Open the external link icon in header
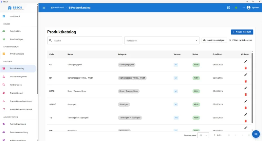Viewport: 262px width, 141px height. coord(228,8)
